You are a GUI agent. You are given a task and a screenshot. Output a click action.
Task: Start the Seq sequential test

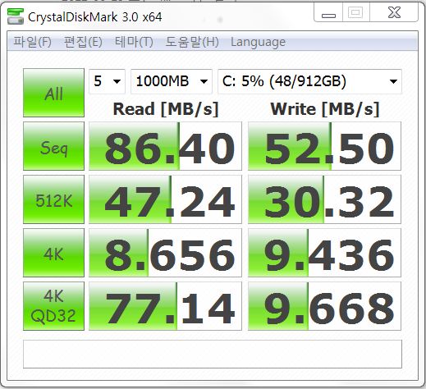tap(53, 146)
